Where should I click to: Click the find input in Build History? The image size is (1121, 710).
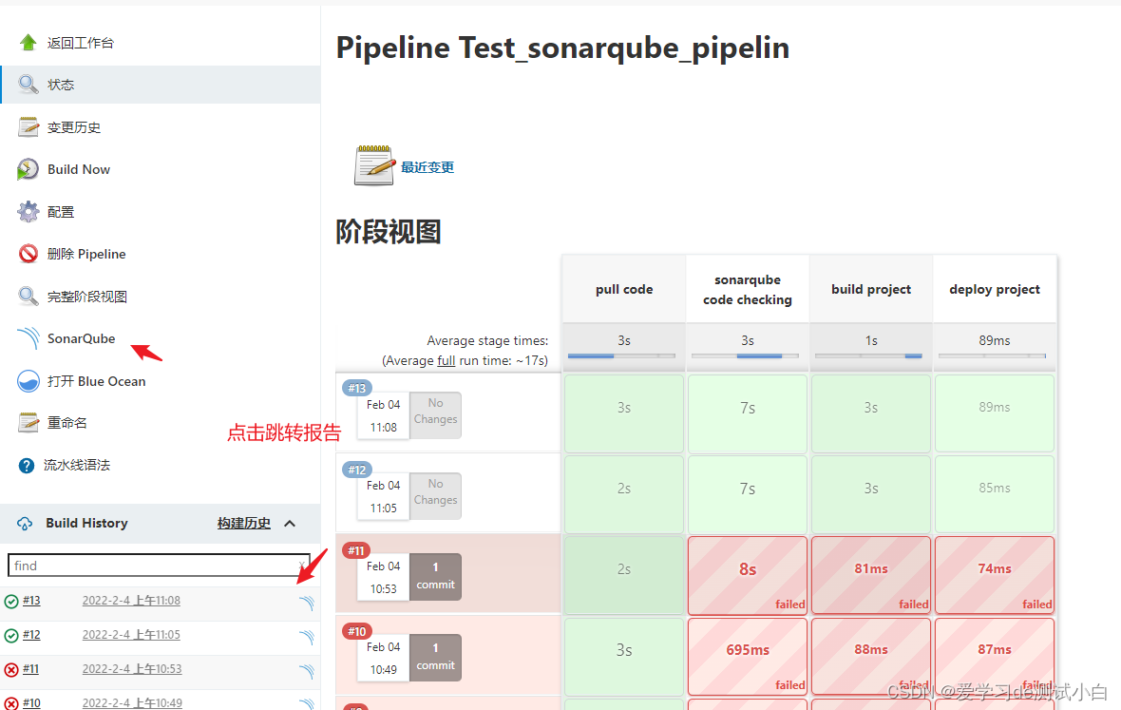152,566
